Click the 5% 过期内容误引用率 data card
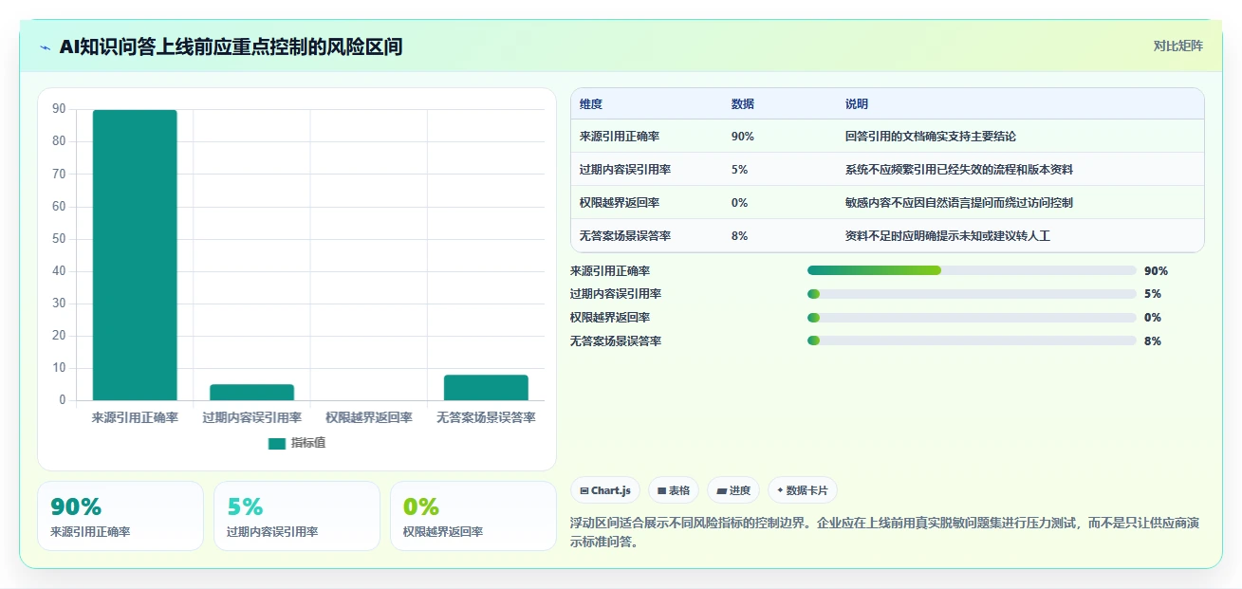The image size is (1242, 589). (x=297, y=516)
